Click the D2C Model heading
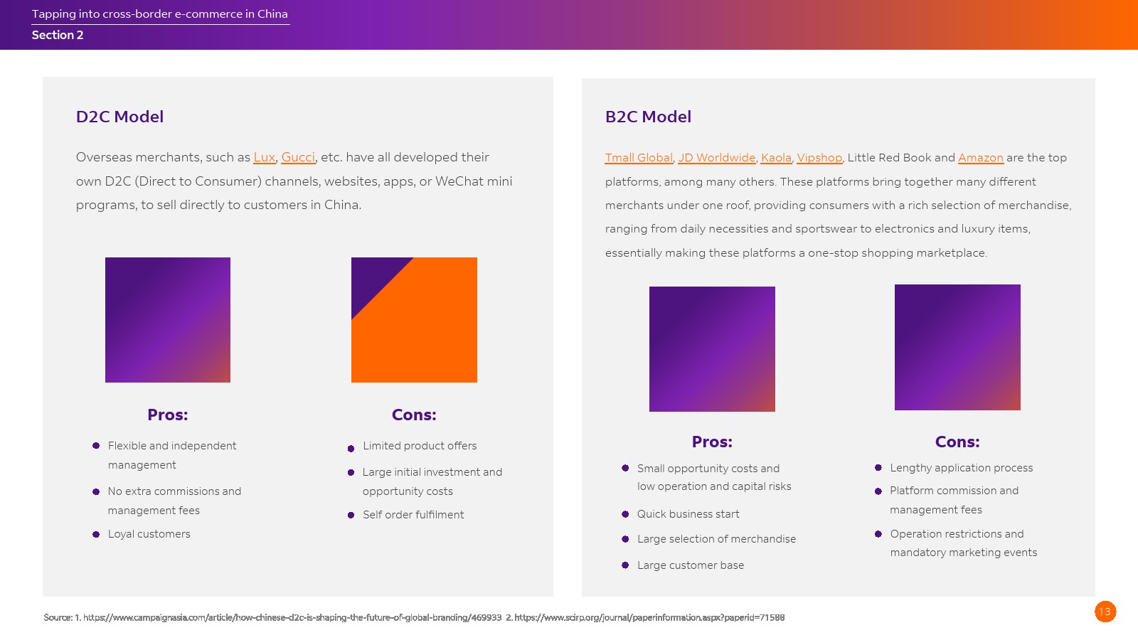The image size is (1138, 640). 119,117
